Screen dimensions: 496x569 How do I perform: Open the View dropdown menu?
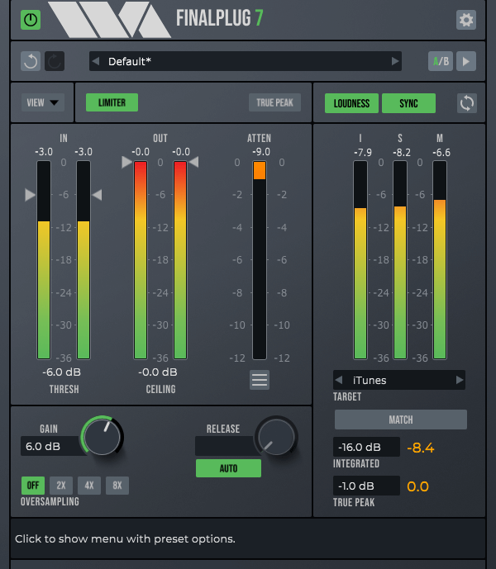[x=43, y=103]
